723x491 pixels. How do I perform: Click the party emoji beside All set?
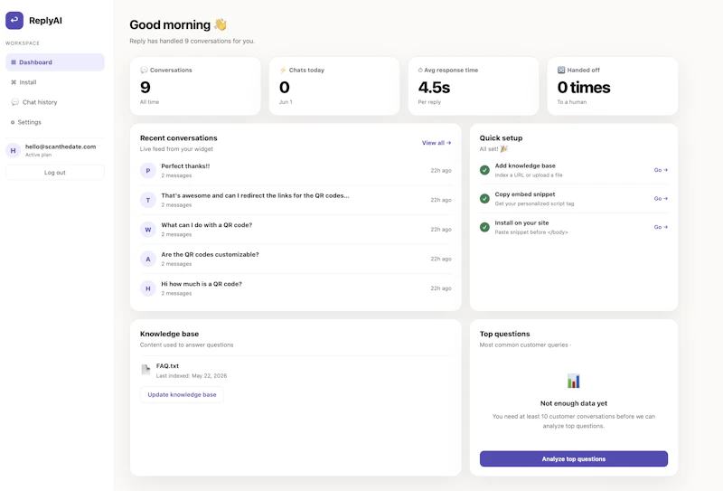click(x=504, y=148)
